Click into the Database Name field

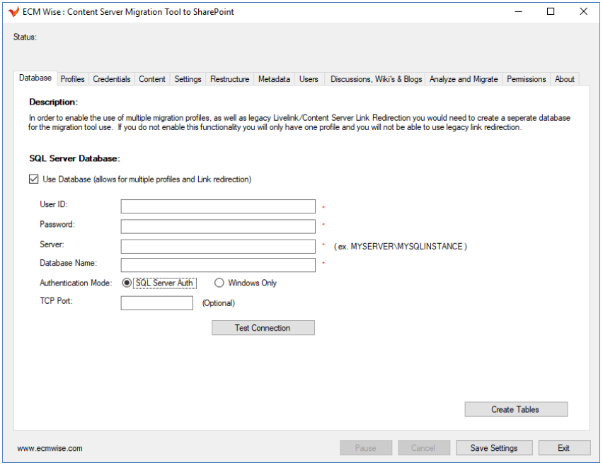click(218, 265)
